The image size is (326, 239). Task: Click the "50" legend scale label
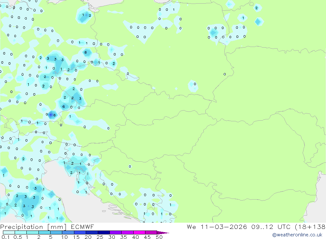[159, 237]
